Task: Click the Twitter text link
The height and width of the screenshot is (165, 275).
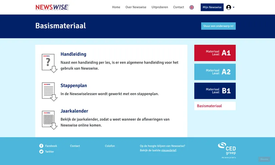Action: [x=49, y=152]
